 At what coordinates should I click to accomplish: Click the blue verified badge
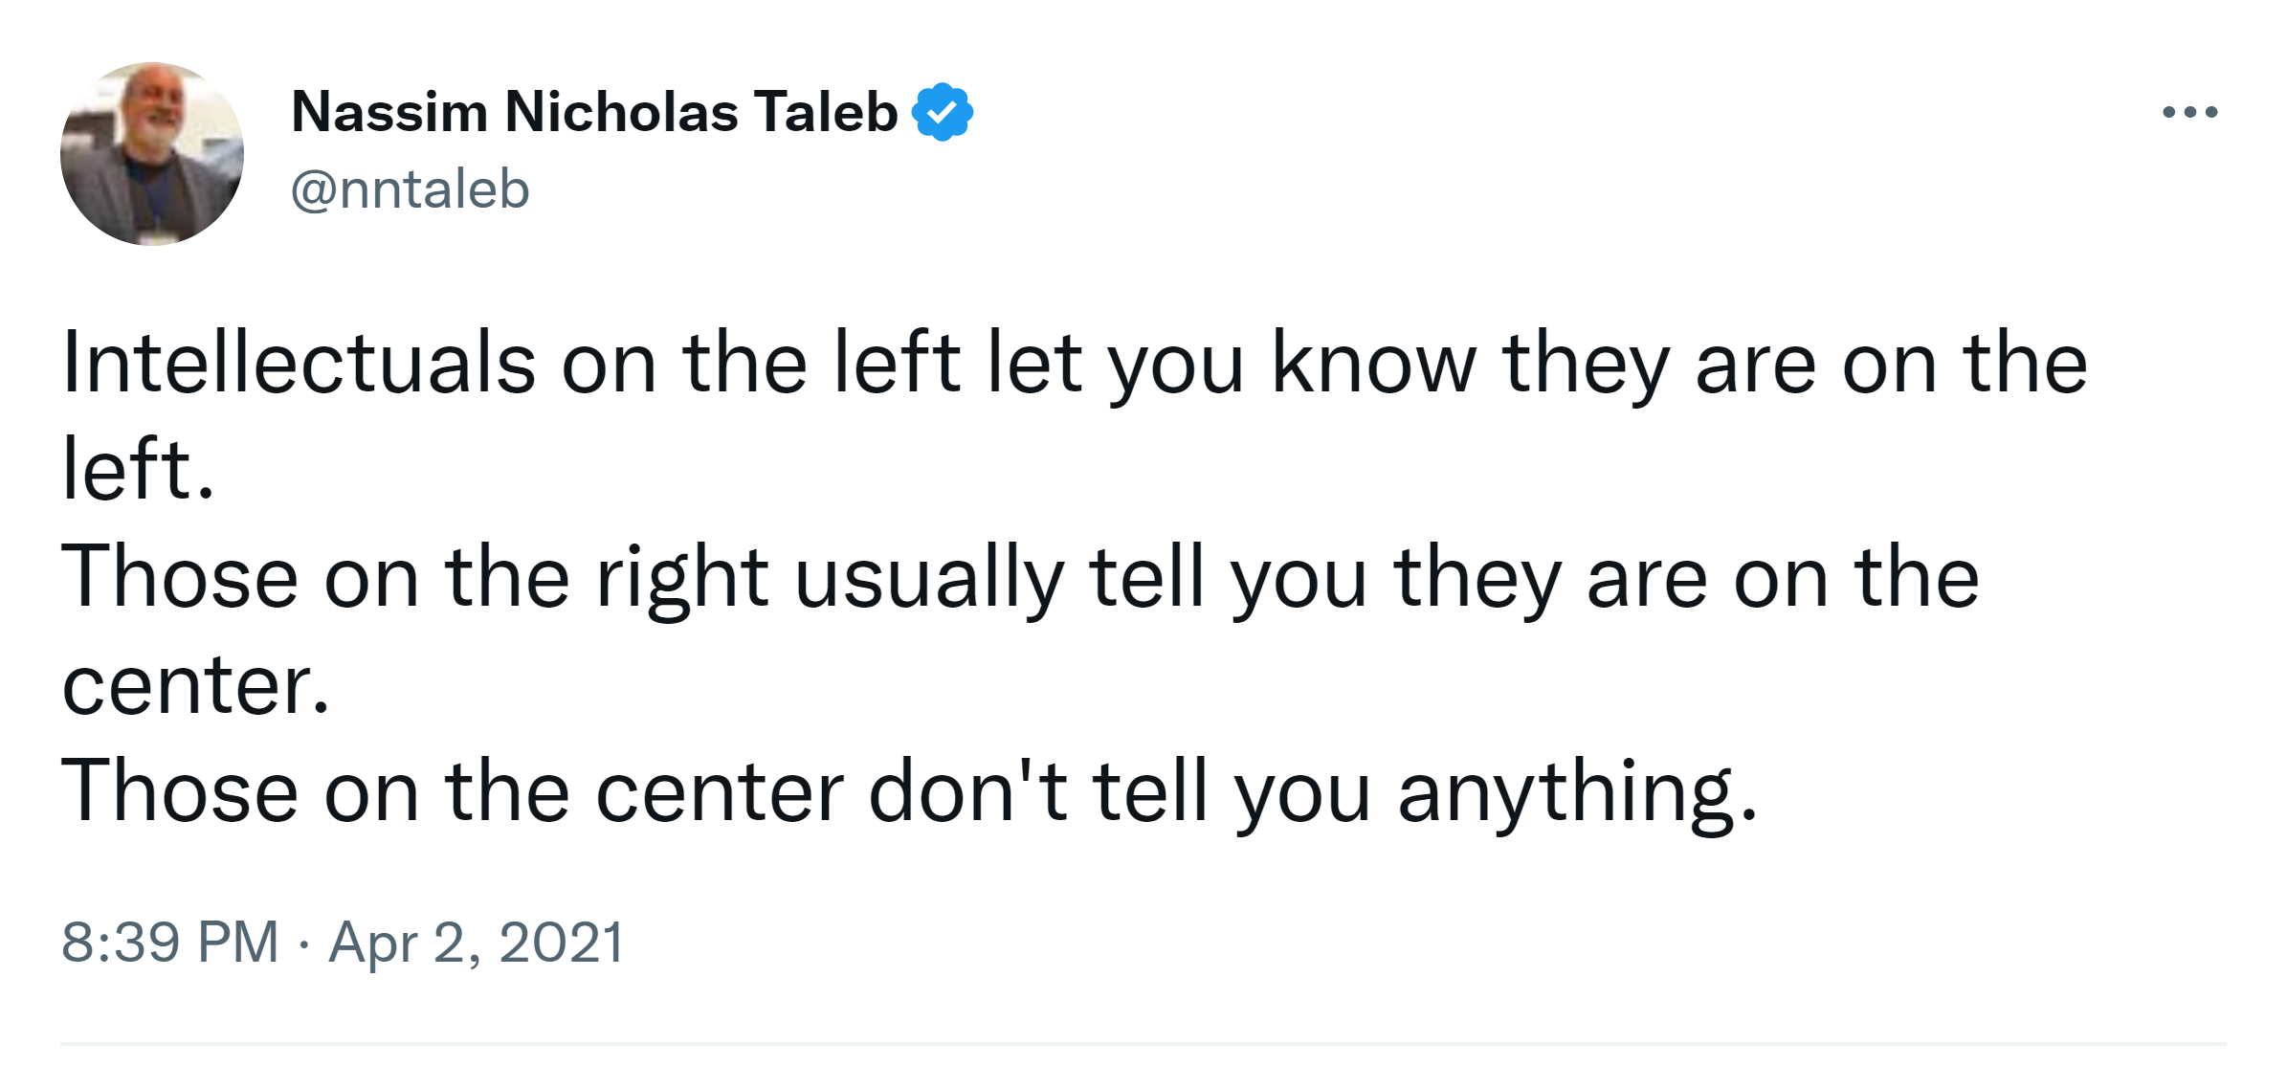click(x=943, y=112)
